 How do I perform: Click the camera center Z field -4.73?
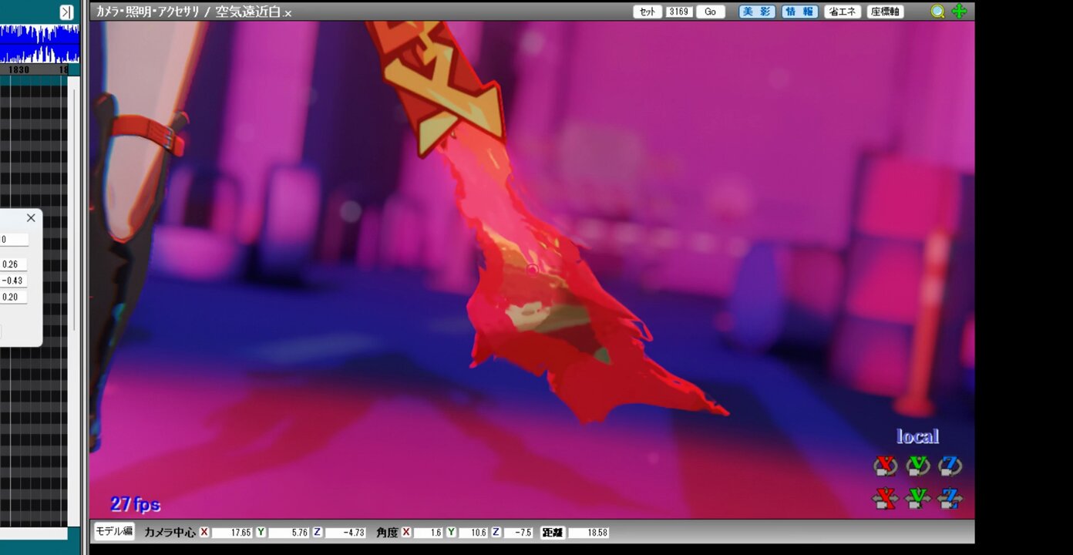click(x=346, y=533)
